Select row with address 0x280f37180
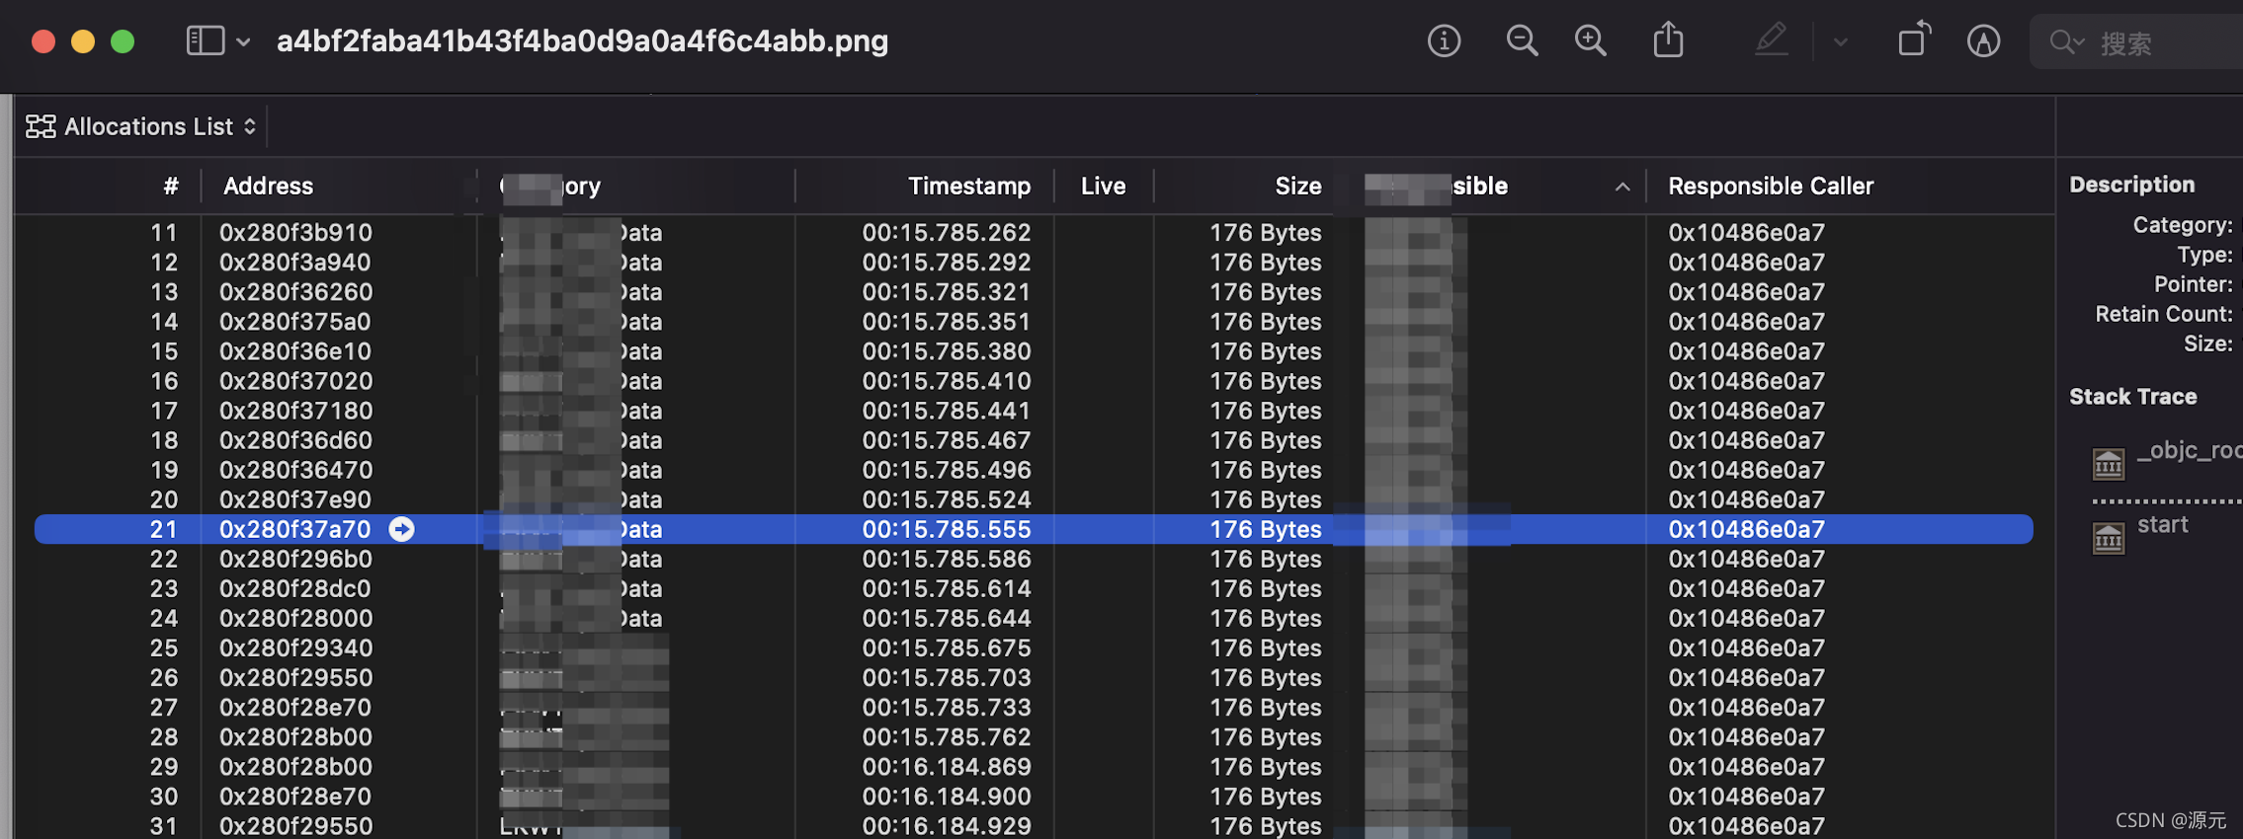2243x839 pixels. (x=1034, y=411)
